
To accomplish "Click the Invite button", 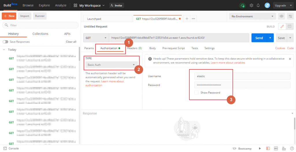I will point(116,5).
